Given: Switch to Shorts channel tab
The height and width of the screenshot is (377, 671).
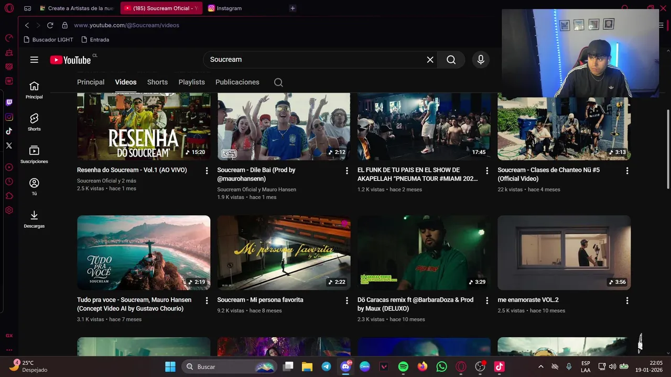Looking at the screenshot, I should click(157, 82).
